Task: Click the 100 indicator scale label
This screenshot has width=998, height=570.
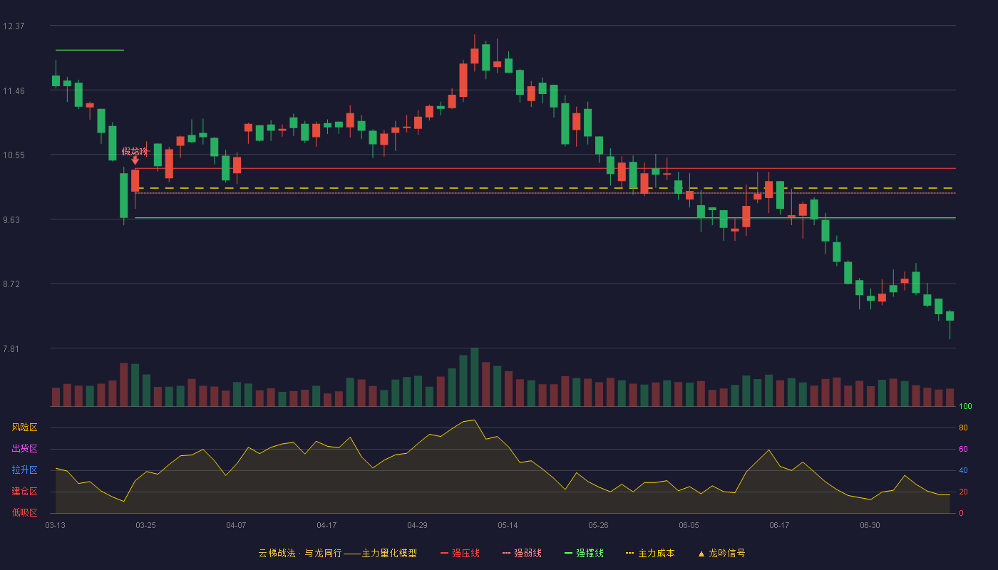Action: coord(965,407)
